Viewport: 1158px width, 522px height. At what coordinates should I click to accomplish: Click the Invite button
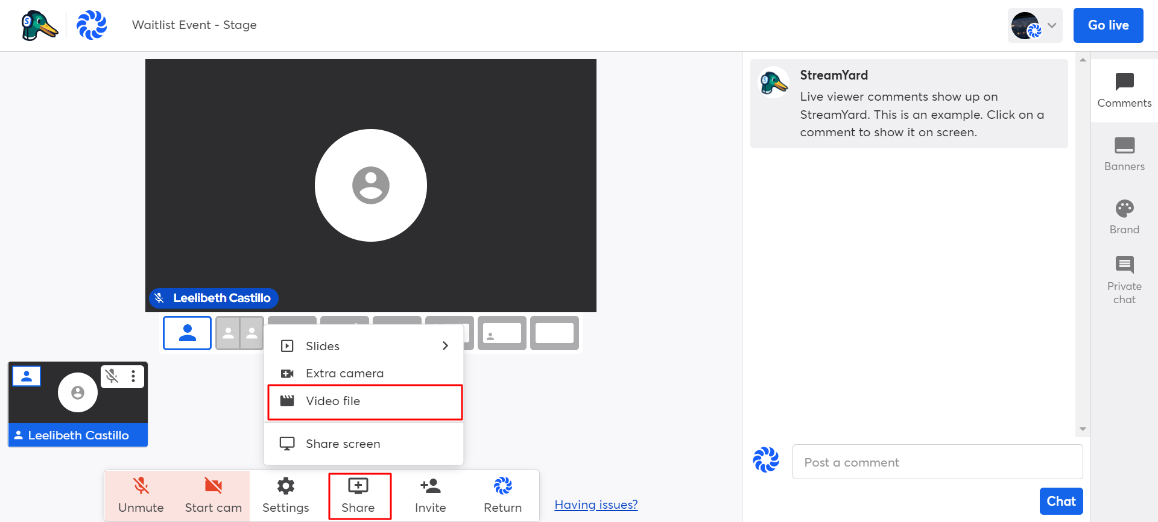[x=430, y=495]
